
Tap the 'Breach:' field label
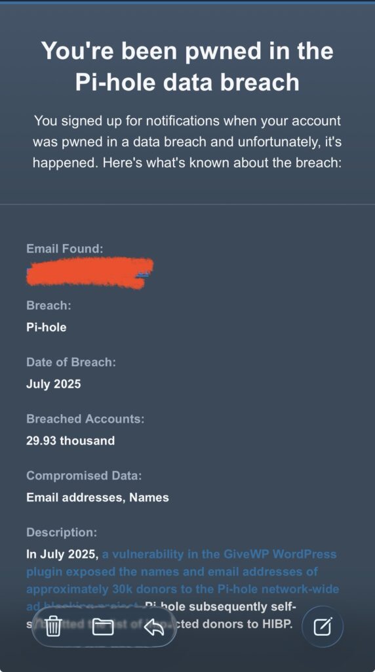pos(49,306)
